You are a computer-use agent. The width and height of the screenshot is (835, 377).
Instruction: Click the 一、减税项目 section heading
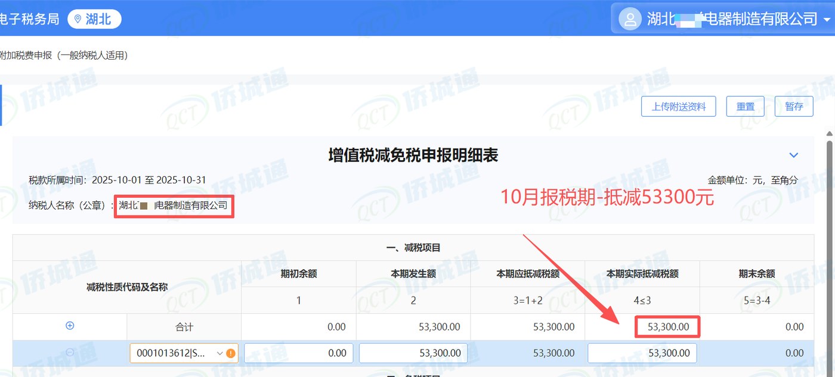pos(413,247)
